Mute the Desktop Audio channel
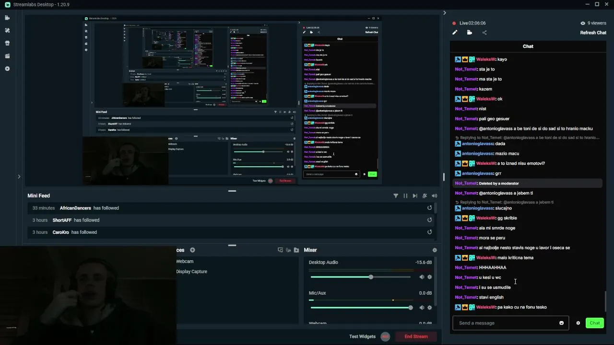The height and width of the screenshot is (345, 614). pos(422,277)
